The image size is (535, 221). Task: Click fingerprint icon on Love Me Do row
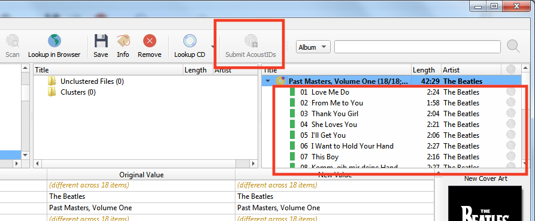coord(510,92)
